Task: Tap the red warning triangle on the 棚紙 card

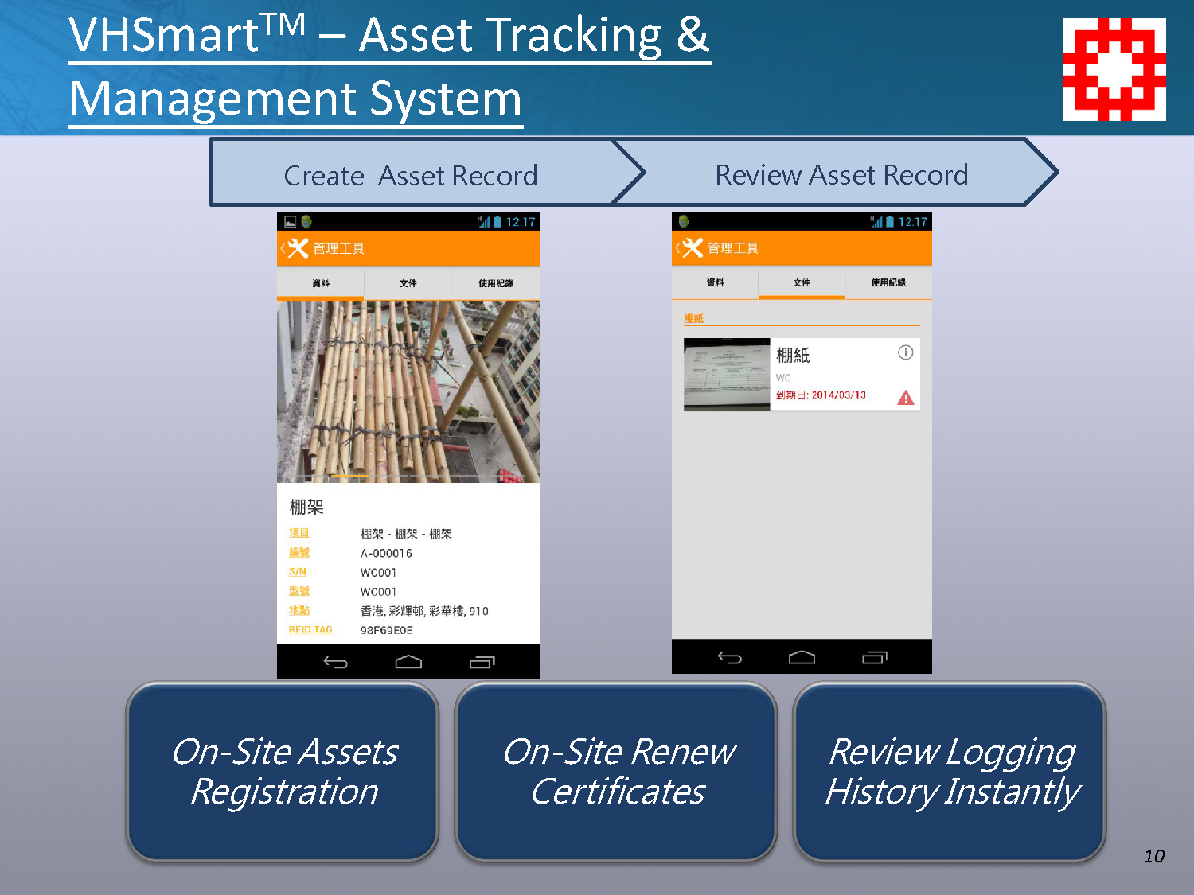Action: pyautogui.click(x=906, y=398)
